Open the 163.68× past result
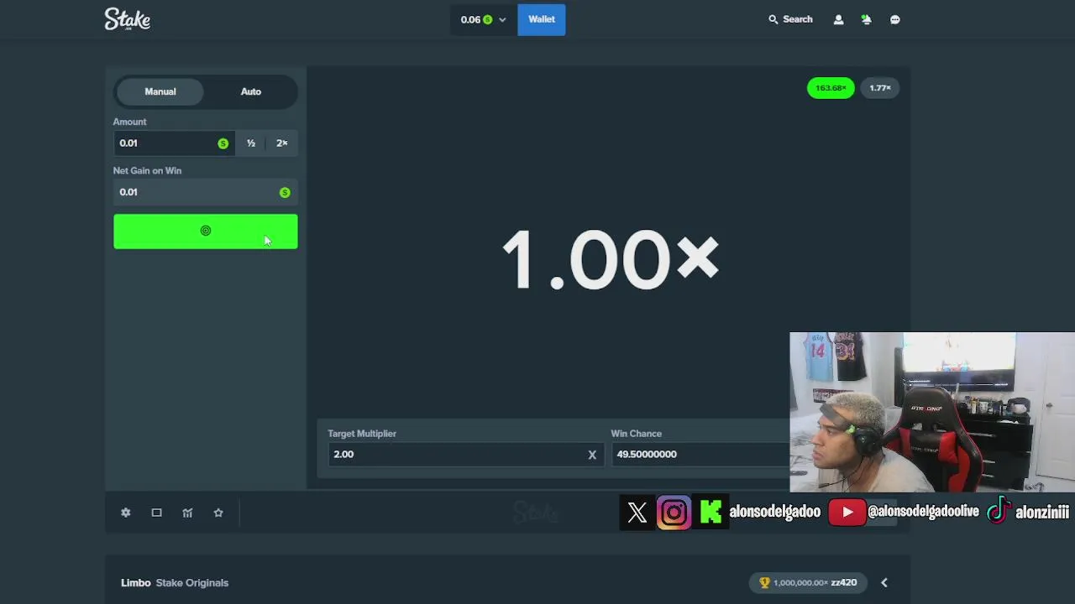1075x604 pixels. click(x=831, y=88)
